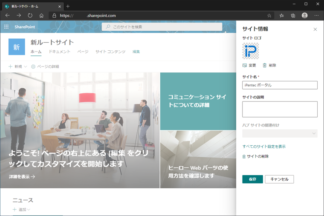The image size is (324, 216).
Task: Select the ホーム navigation tab
Action: pyautogui.click(x=36, y=52)
